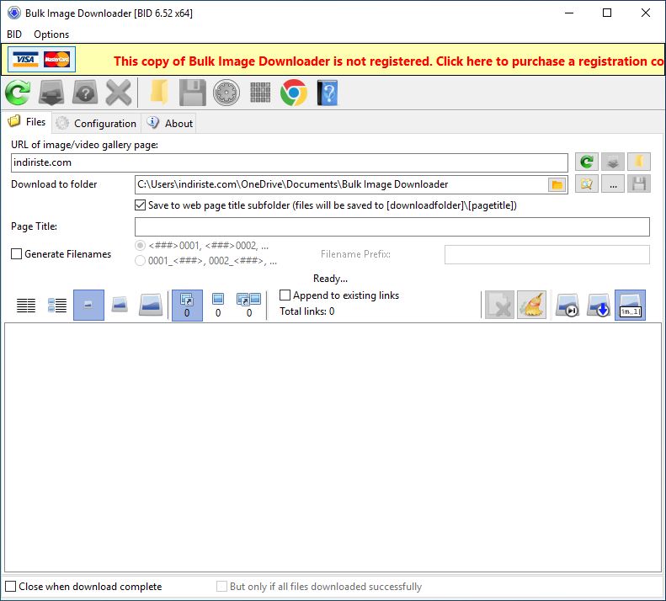Image resolution: width=666 pixels, height=601 pixels.
Task: Click the grid thumbnails icon in main toolbar
Action: (260, 93)
